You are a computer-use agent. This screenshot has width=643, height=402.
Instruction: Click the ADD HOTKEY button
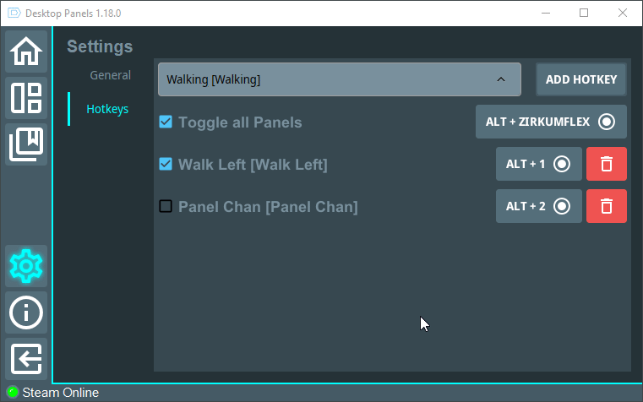(x=581, y=79)
